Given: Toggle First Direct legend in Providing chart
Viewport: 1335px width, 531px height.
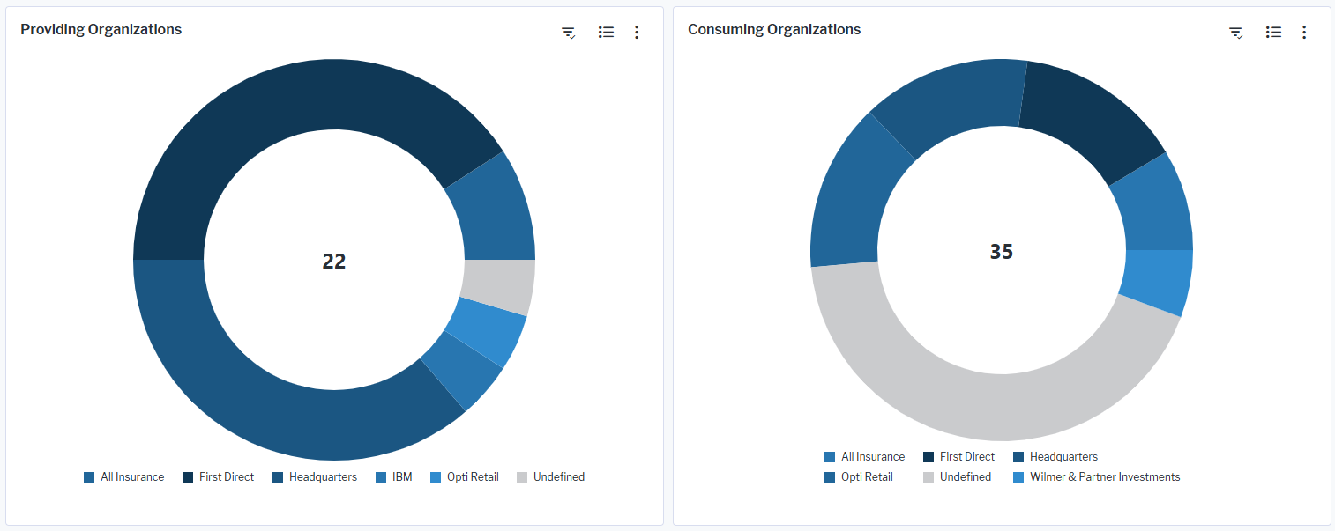Looking at the screenshot, I should click(226, 477).
